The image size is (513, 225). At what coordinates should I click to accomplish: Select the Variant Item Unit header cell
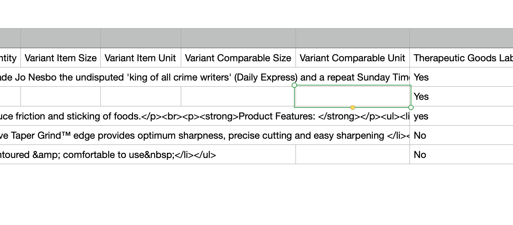click(x=141, y=58)
